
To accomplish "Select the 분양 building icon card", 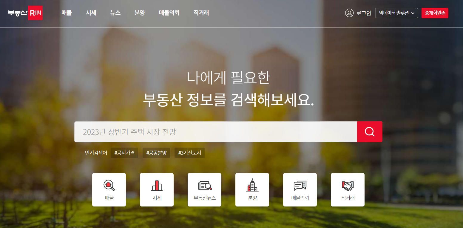I will click(x=252, y=189).
